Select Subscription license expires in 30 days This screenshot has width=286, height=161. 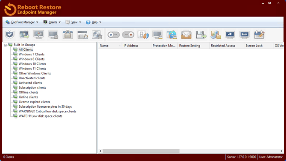[45, 106]
